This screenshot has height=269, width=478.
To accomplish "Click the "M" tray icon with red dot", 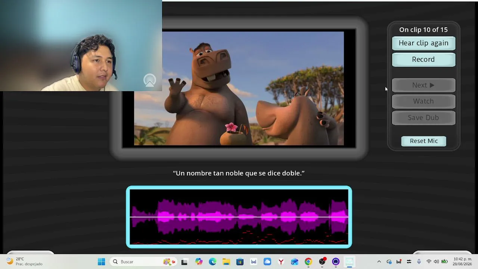I will (399, 262).
